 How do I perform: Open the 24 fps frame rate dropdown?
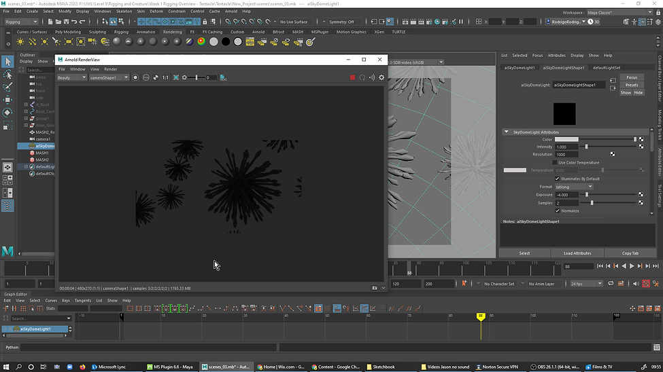pos(586,284)
